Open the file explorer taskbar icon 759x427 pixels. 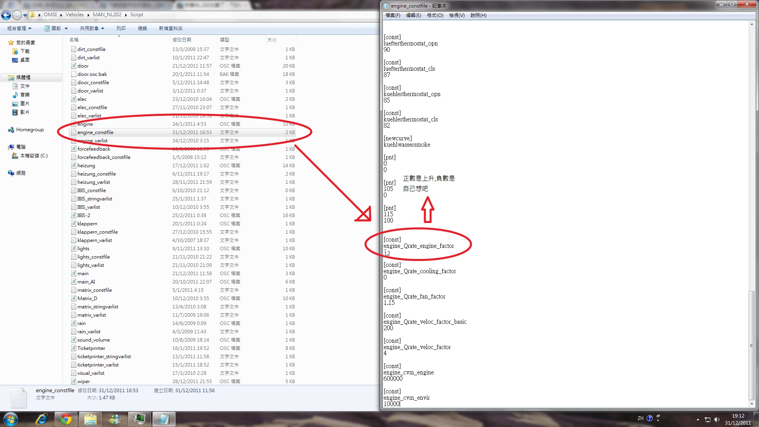click(91, 419)
